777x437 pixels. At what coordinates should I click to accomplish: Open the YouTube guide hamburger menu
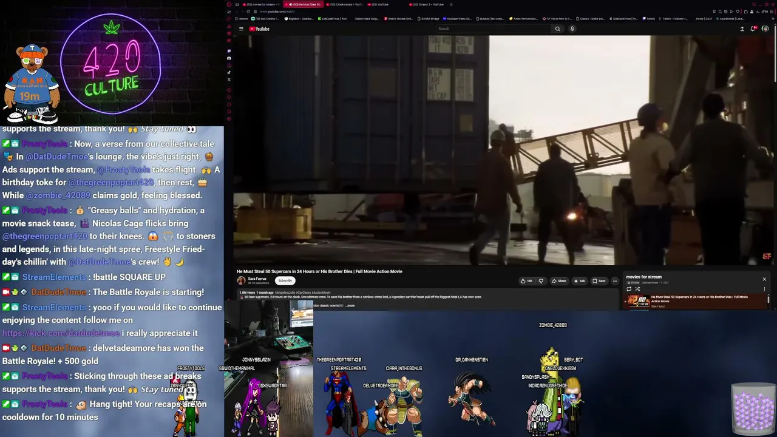pyautogui.click(x=241, y=29)
